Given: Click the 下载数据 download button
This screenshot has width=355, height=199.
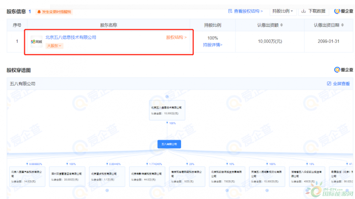Looking at the screenshot, I should [x=313, y=11].
